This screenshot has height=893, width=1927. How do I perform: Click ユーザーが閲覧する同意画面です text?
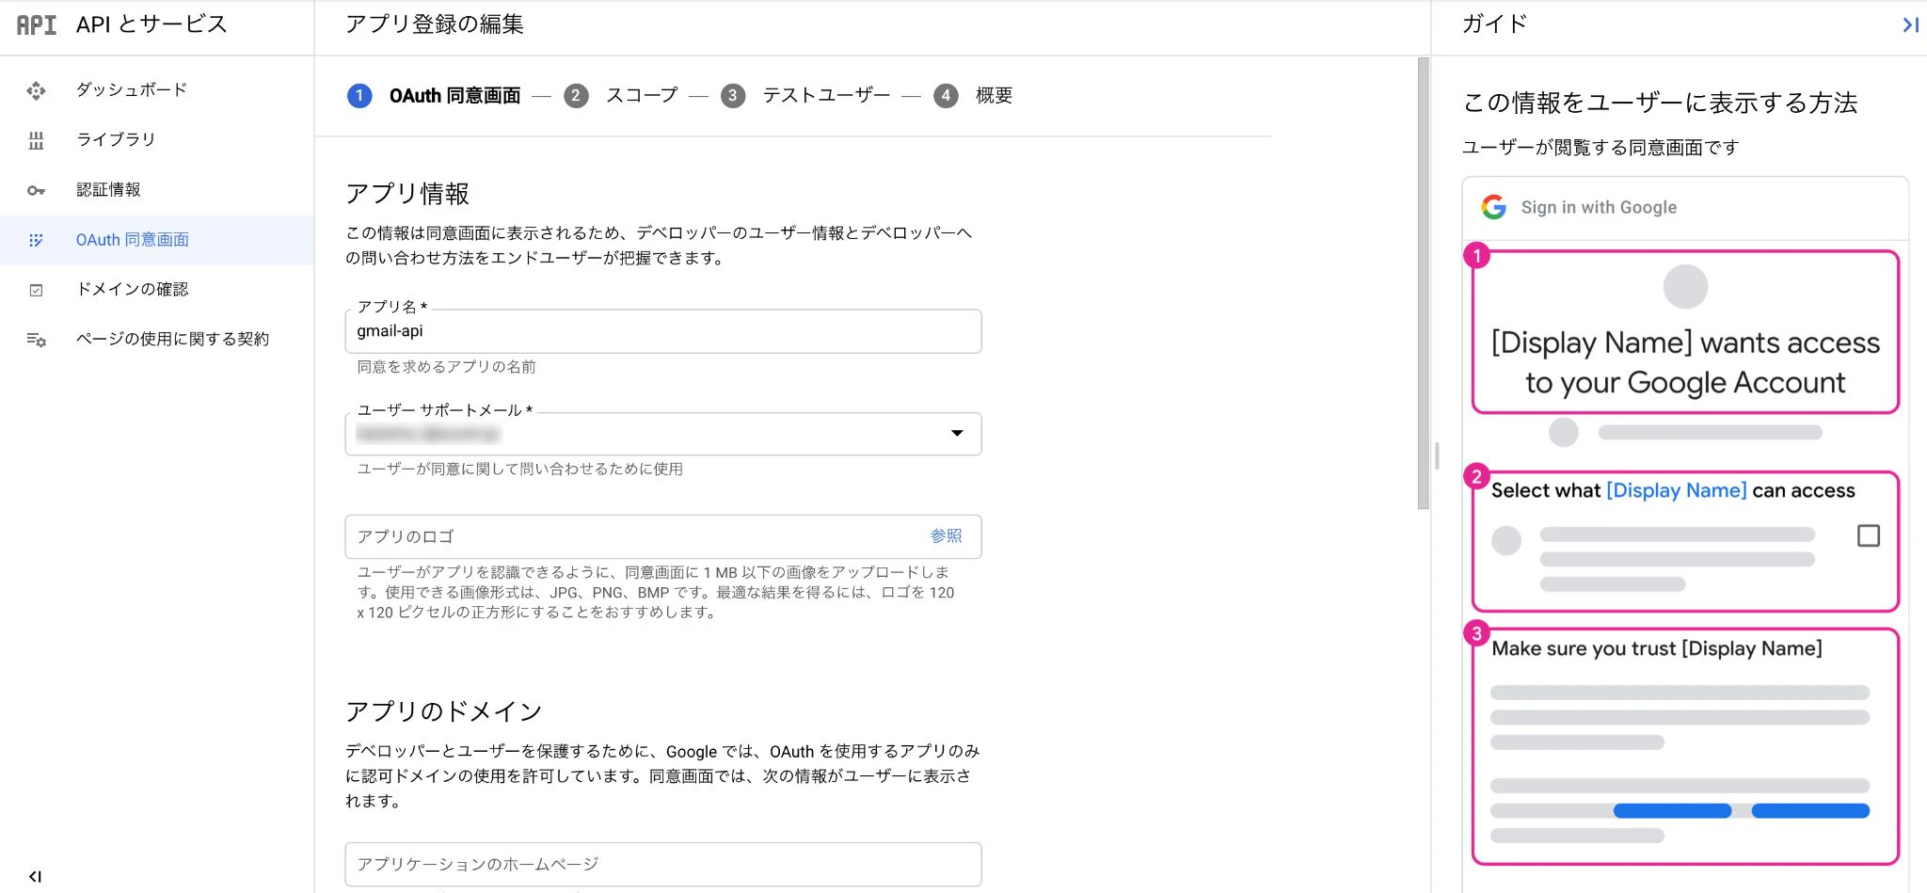coord(1601,148)
